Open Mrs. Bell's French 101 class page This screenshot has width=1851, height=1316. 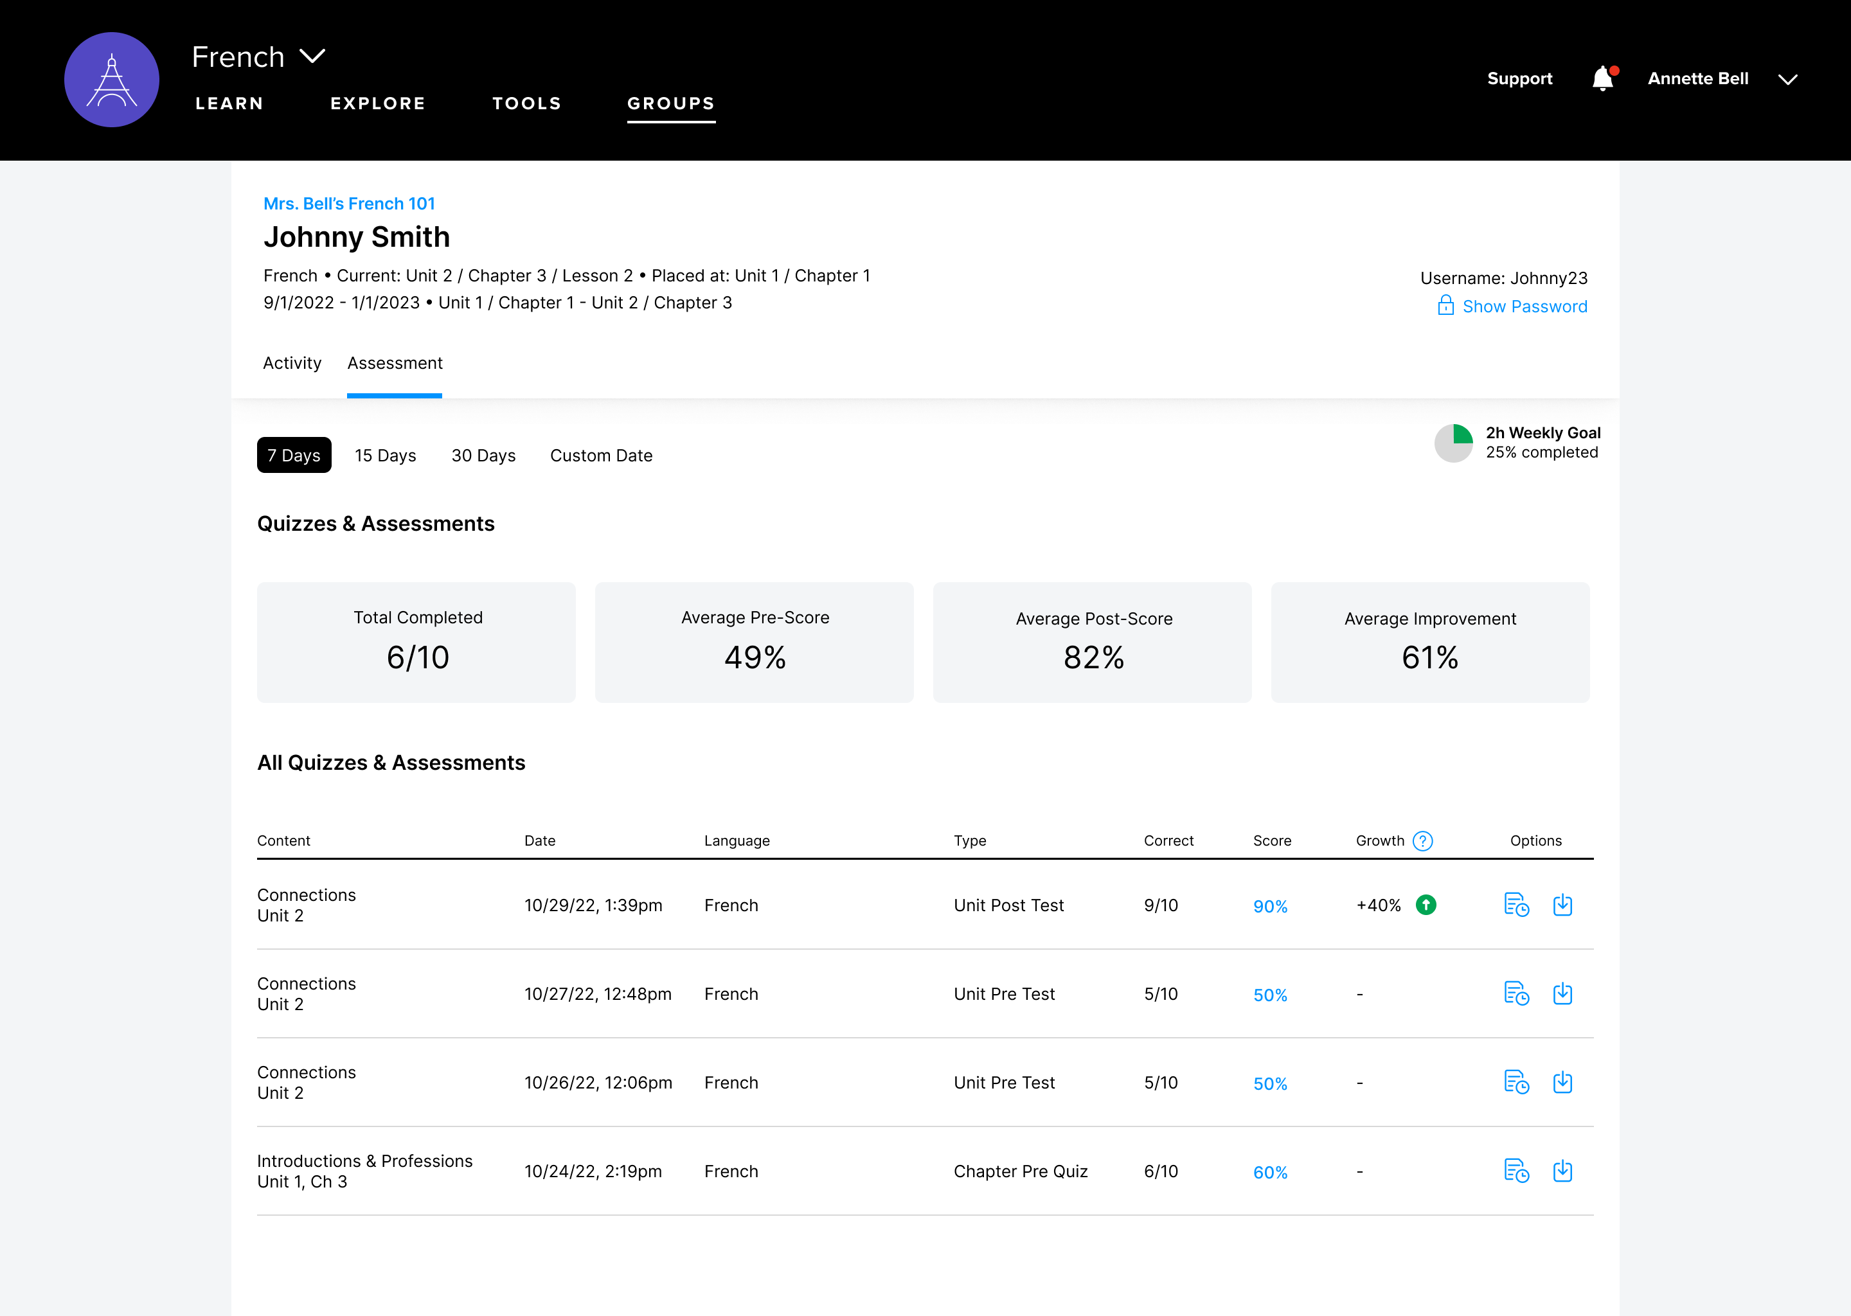pos(349,204)
